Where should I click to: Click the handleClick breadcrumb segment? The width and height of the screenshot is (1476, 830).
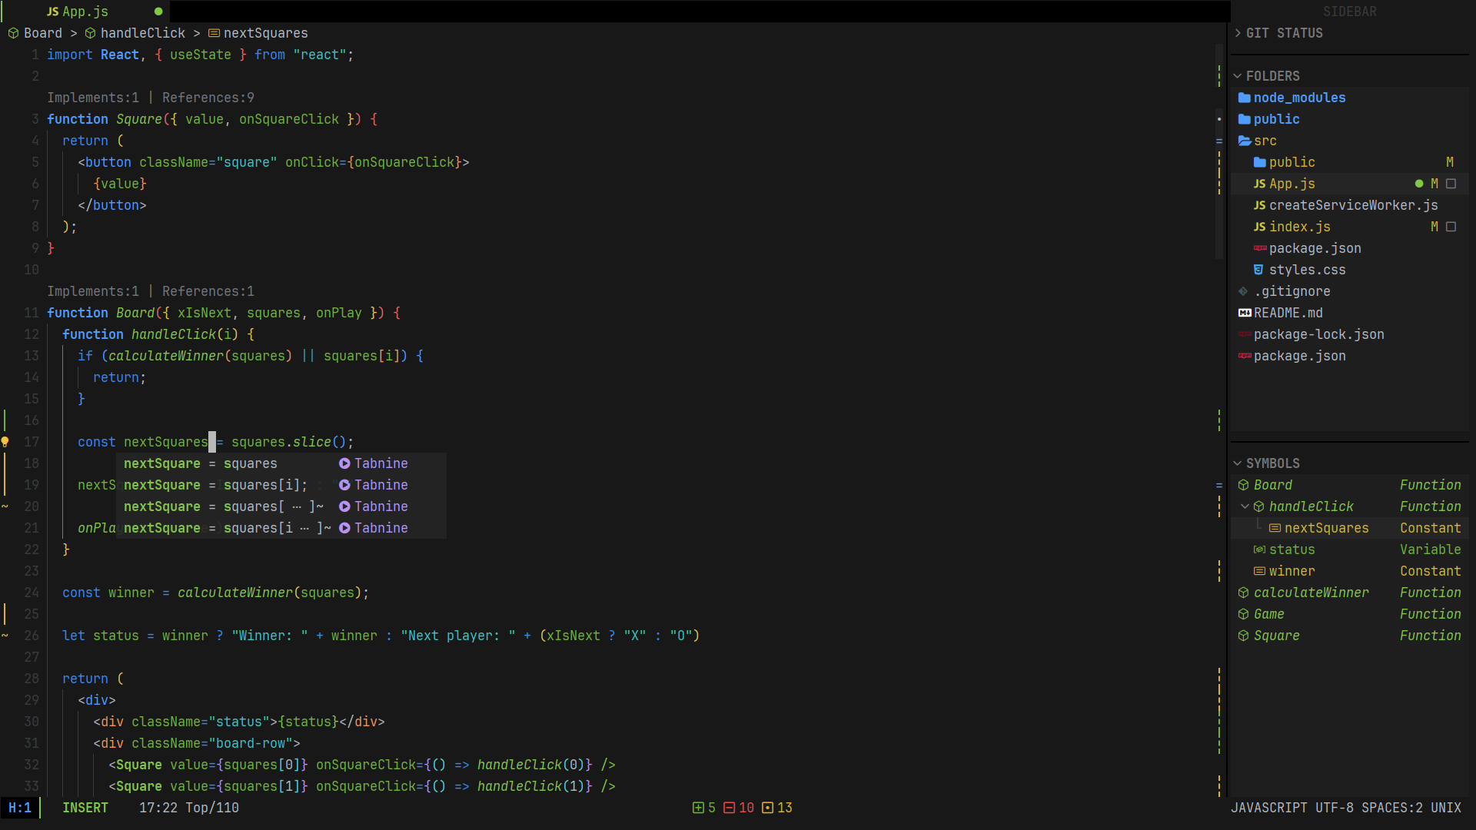(142, 33)
